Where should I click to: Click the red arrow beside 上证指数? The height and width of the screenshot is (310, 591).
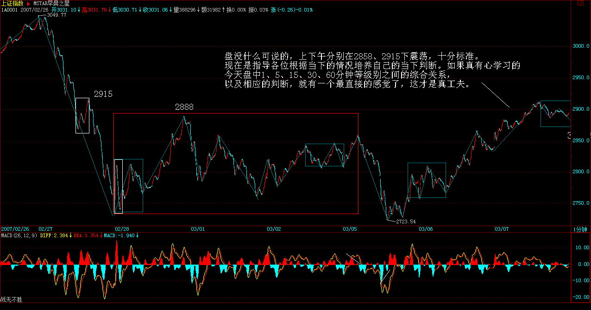(x=29, y=3)
